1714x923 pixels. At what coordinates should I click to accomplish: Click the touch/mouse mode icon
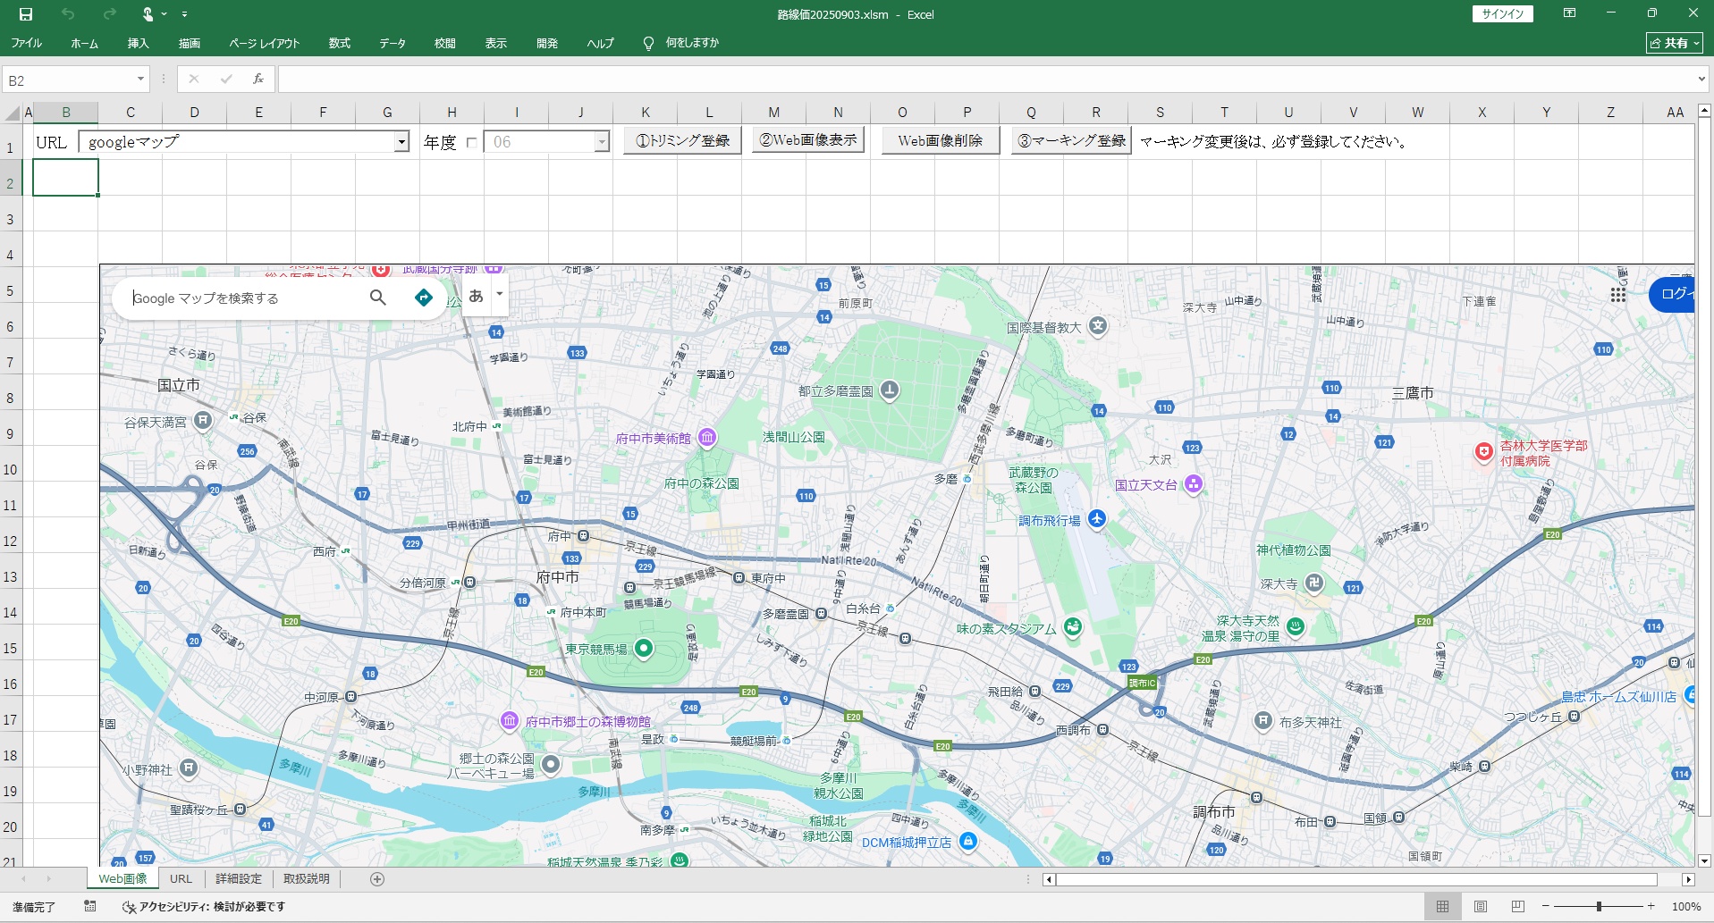tap(148, 14)
